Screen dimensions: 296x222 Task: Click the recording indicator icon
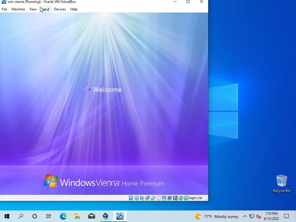coord(169,198)
